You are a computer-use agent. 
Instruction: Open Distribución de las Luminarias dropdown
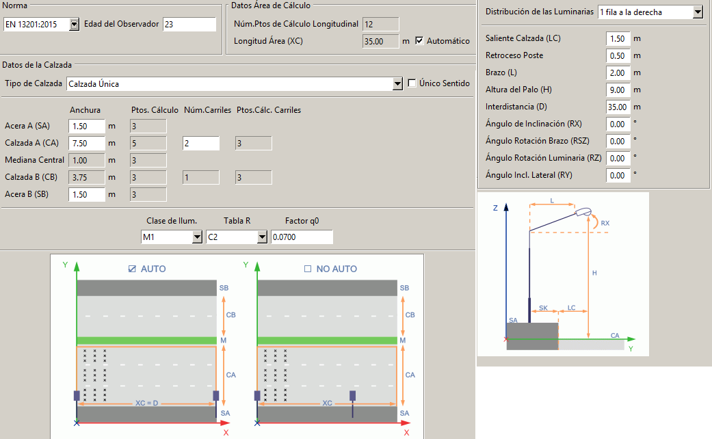(697, 12)
